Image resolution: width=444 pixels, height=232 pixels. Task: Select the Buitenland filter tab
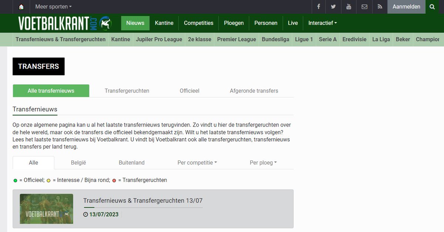coord(132,163)
